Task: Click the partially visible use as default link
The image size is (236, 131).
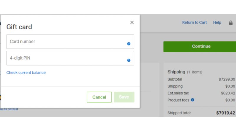Action: tap(9, 109)
